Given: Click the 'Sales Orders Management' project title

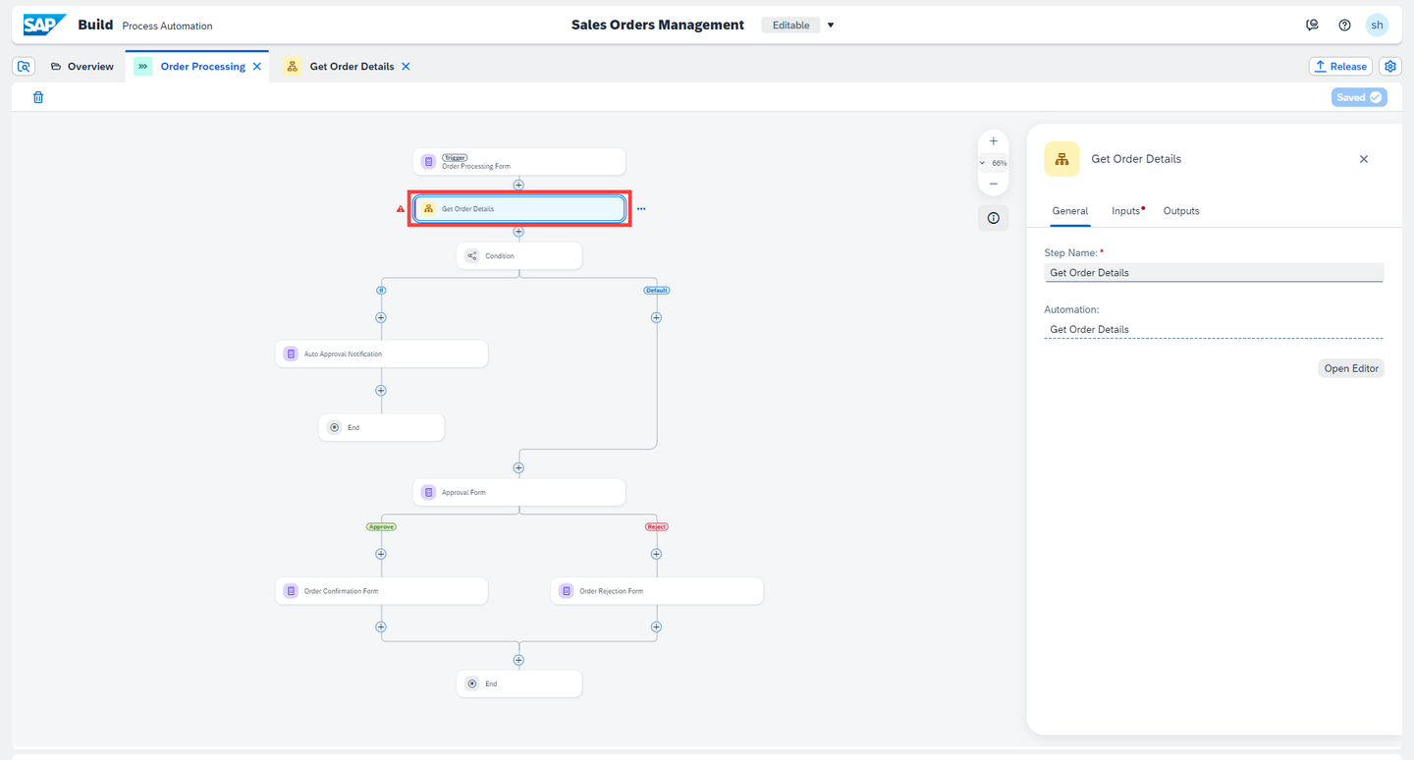Looking at the screenshot, I should pyautogui.click(x=658, y=25).
